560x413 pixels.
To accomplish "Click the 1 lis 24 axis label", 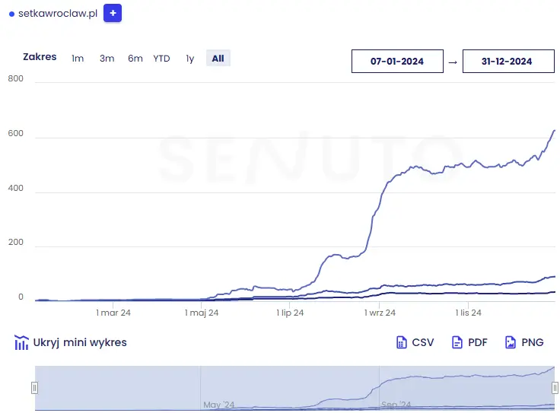I will [x=468, y=313].
